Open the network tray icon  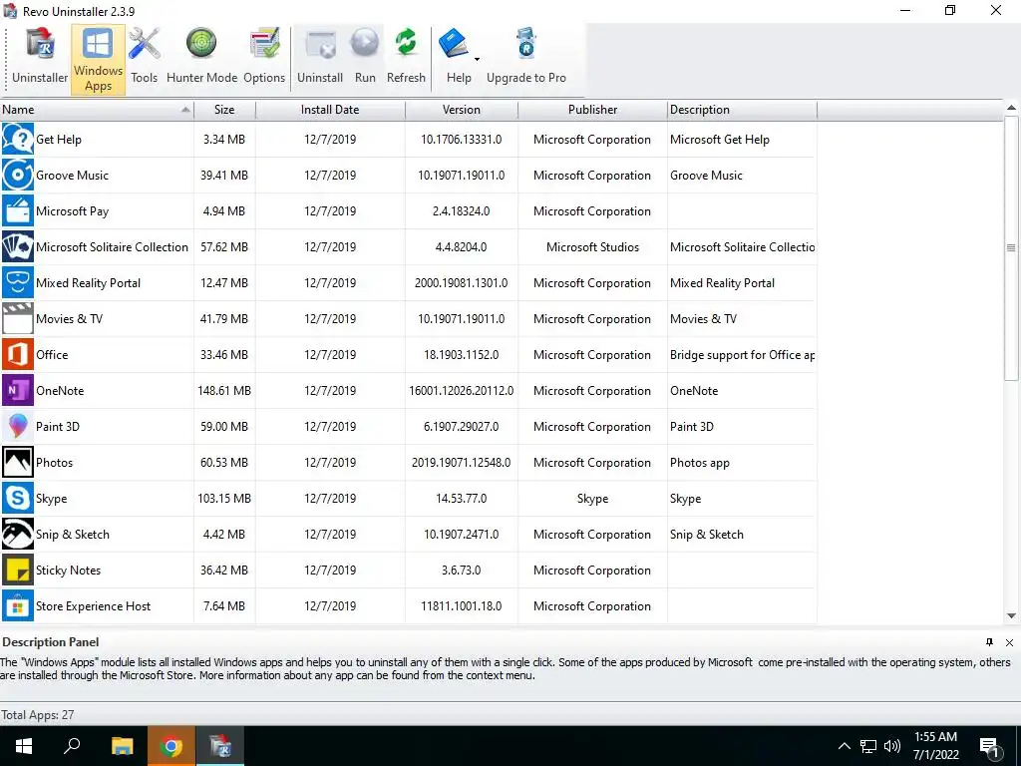tap(868, 746)
